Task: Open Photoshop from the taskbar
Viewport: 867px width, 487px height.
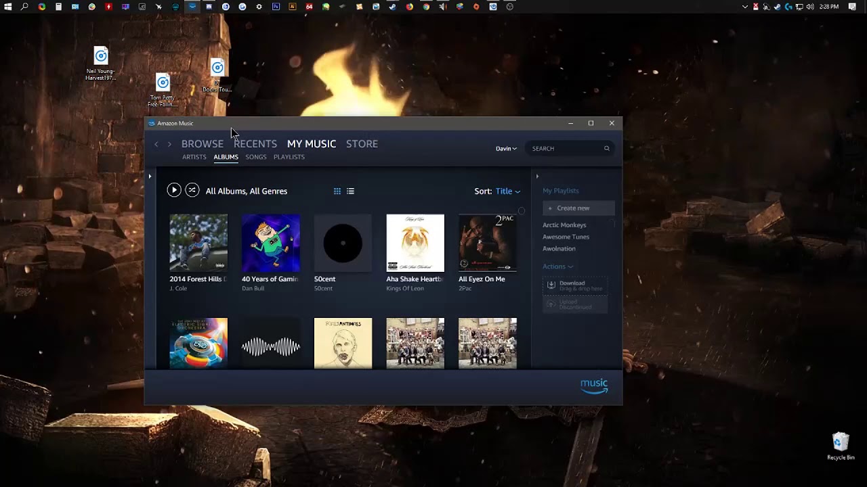Action: coord(276,7)
